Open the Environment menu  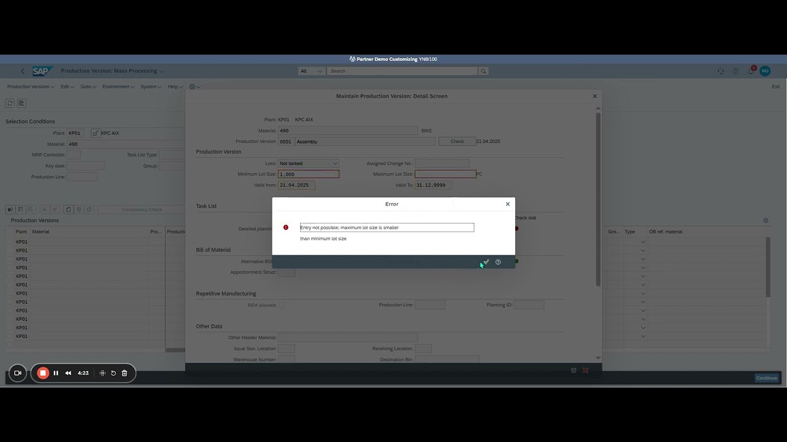coord(118,87)
